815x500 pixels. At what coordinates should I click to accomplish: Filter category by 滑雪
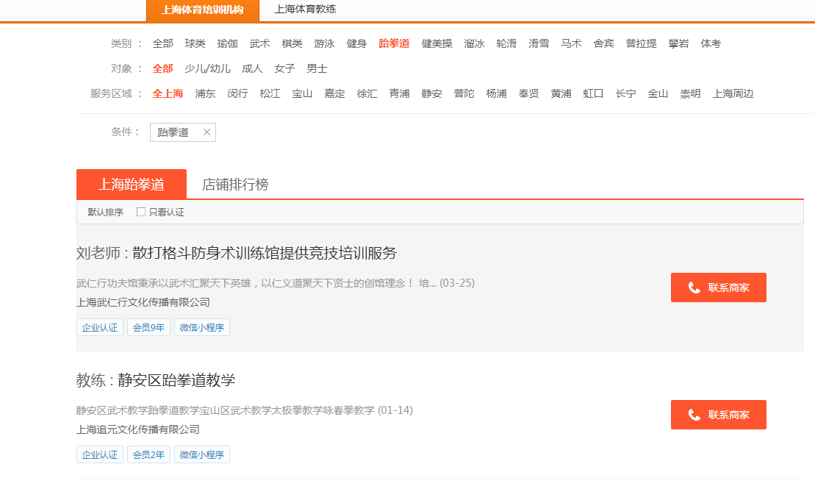(x=539, y=43)
